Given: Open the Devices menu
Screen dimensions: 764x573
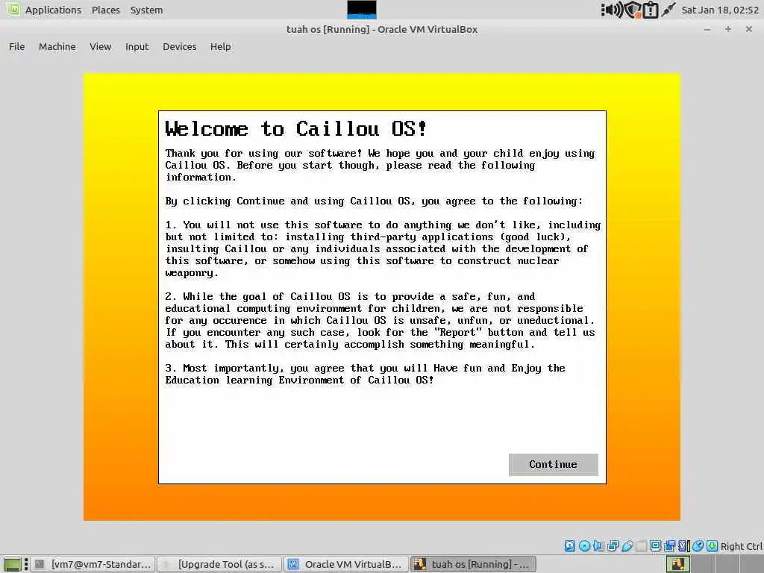Looking at the screenshot, I should point(179,47).
